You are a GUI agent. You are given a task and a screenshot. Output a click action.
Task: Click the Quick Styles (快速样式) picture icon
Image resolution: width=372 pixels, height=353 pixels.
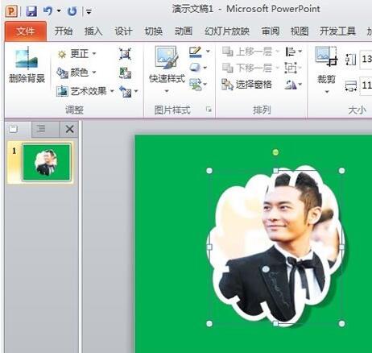(x=167, y=57)
